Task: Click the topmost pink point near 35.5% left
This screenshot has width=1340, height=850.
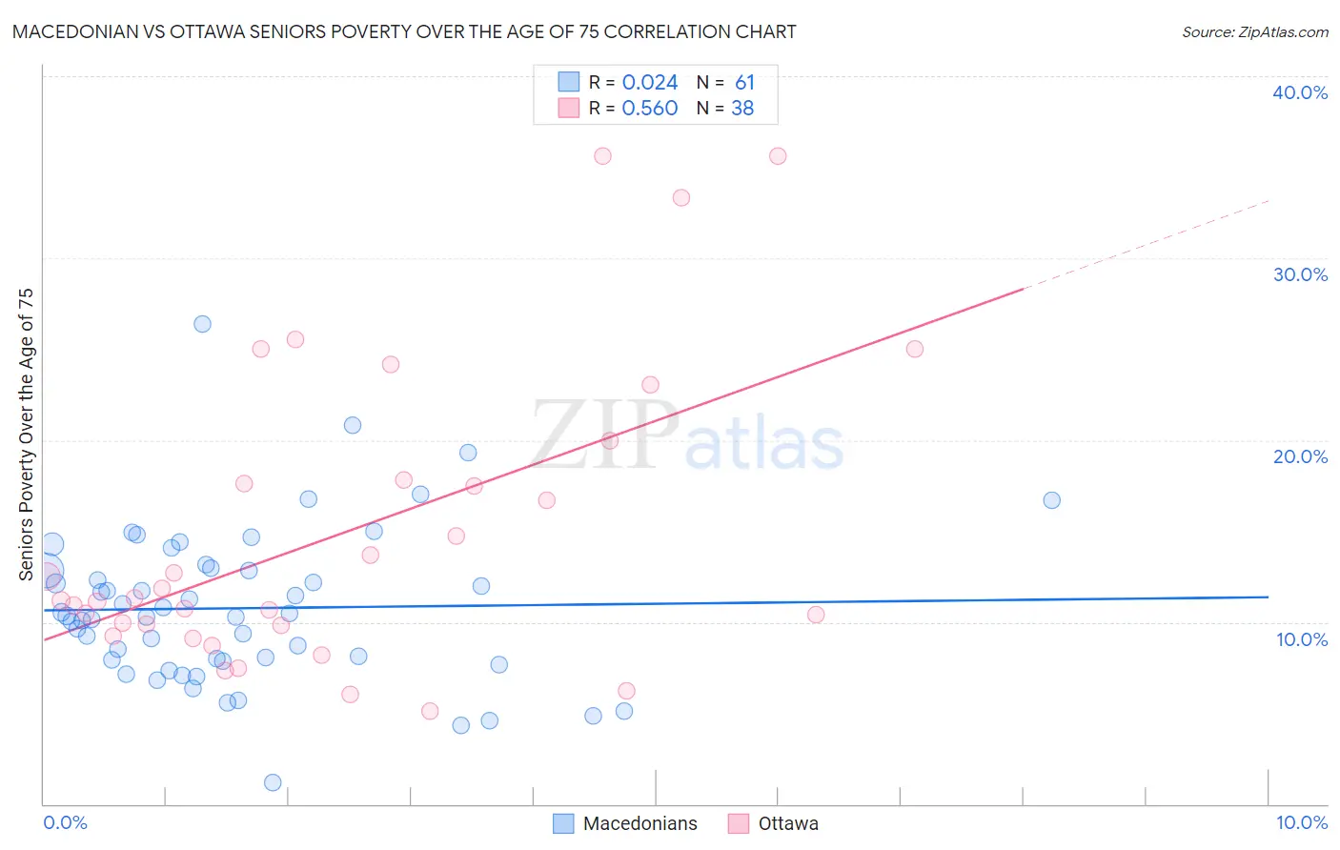Action: click(602, 156)
